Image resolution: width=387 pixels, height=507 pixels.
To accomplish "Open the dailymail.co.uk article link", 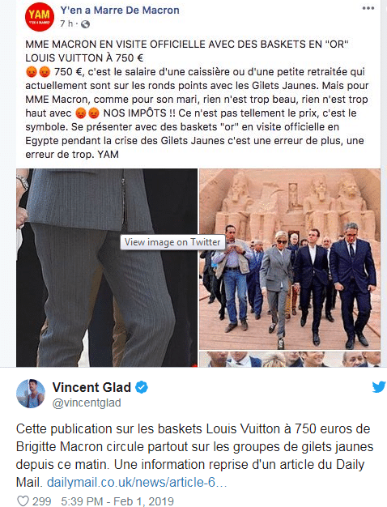I will (x=137, y=483).
